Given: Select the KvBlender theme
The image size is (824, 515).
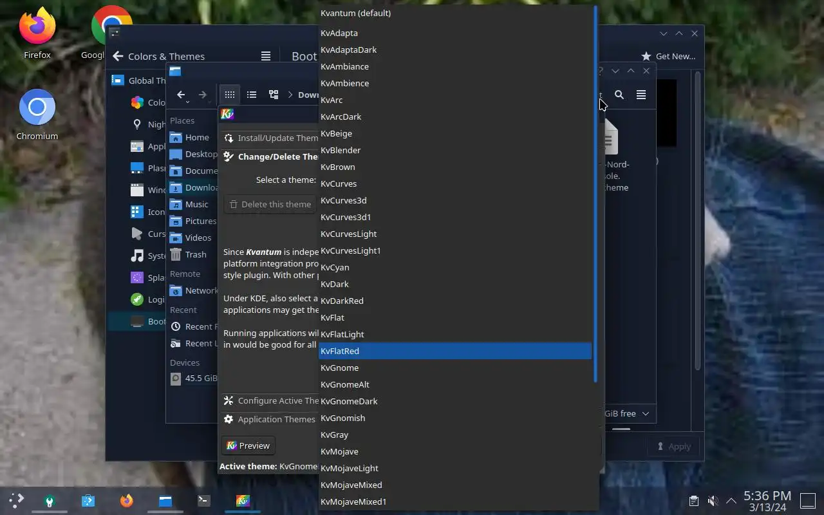Looking at the screenshot, I should click(455, 150).
